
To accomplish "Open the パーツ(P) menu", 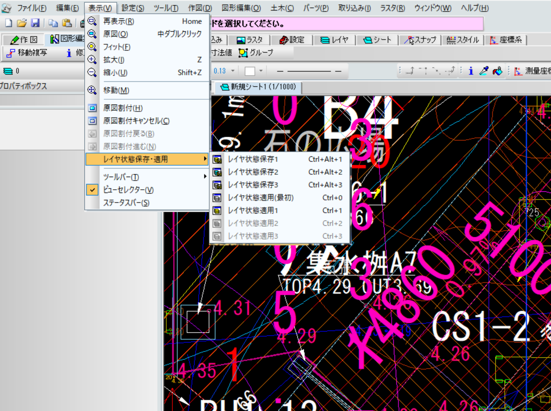I will (316, 8).
